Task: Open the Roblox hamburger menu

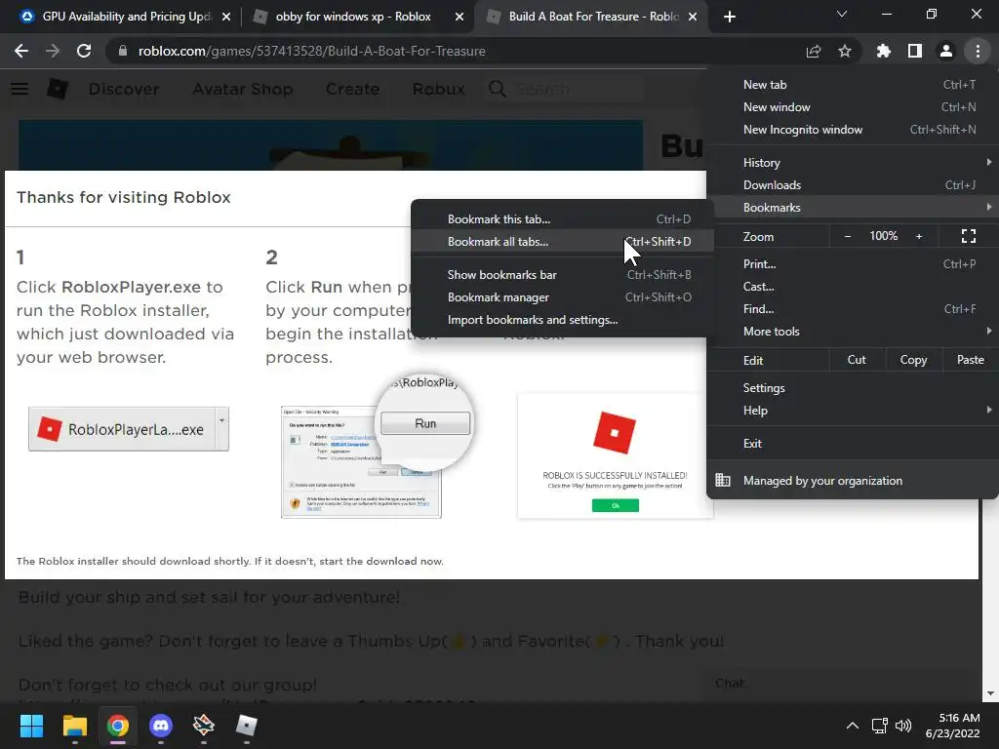Action: tap(20, 89)
